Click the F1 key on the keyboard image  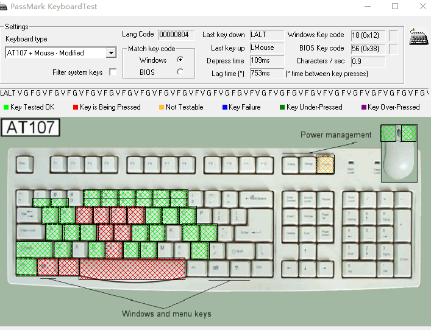pos(59,164)
